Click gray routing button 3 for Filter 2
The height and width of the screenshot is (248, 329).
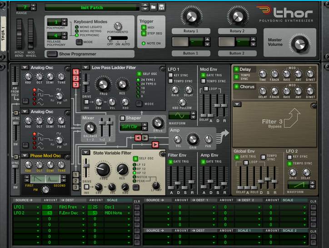(76, 187)
